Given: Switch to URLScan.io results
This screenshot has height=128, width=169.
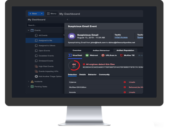Looking at the screenshot, I should point(109,55).
